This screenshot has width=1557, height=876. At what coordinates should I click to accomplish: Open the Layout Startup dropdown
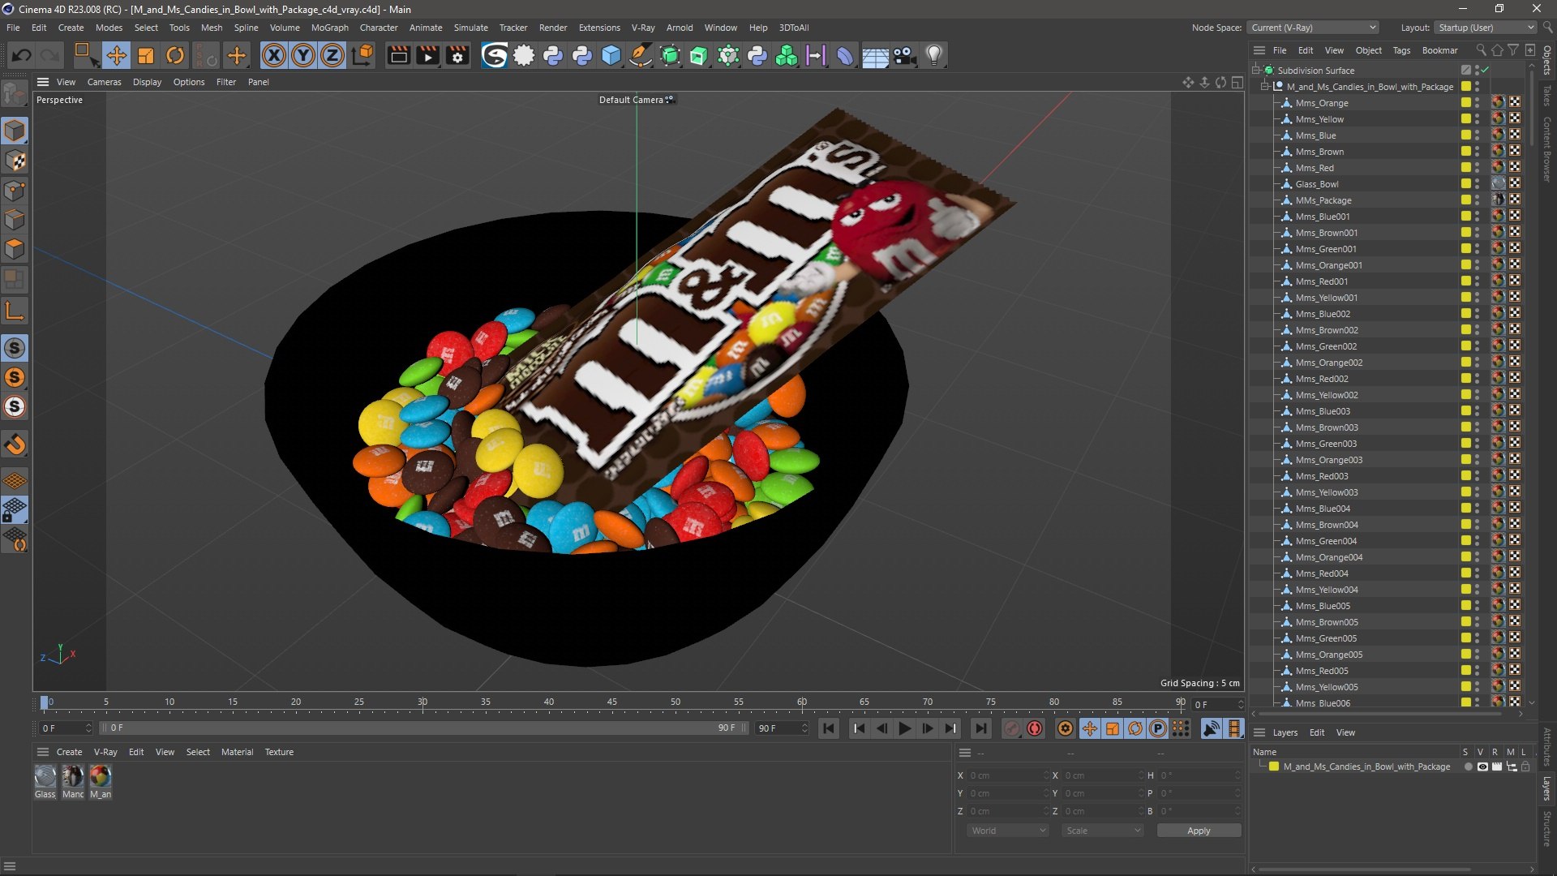pos(1485,28)
